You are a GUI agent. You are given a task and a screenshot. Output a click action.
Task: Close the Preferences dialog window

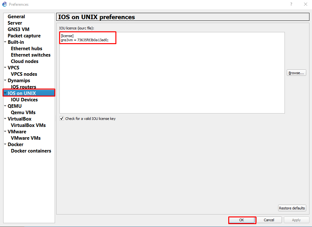[x=306, y=4]
